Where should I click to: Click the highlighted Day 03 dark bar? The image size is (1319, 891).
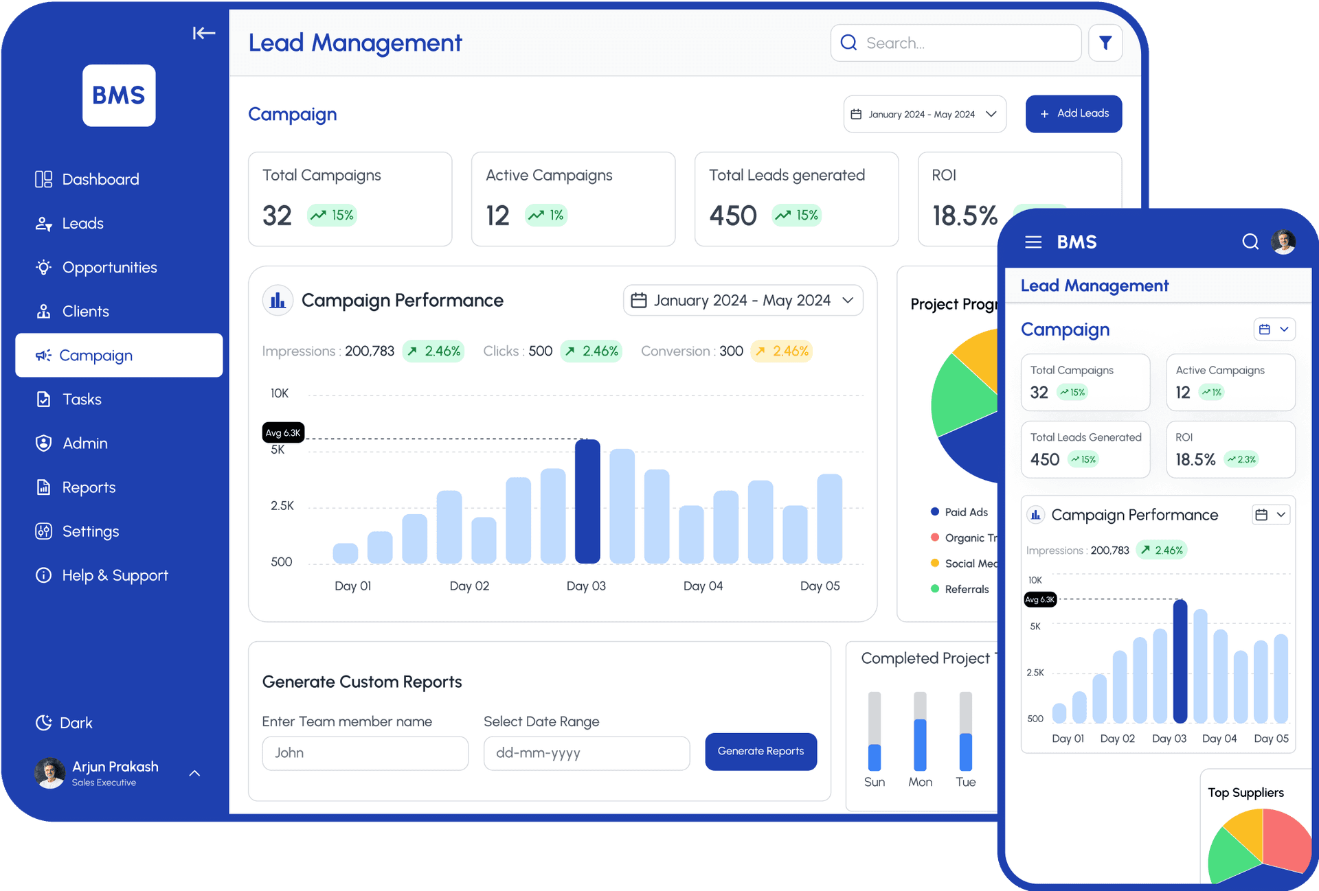coord(587,501)
